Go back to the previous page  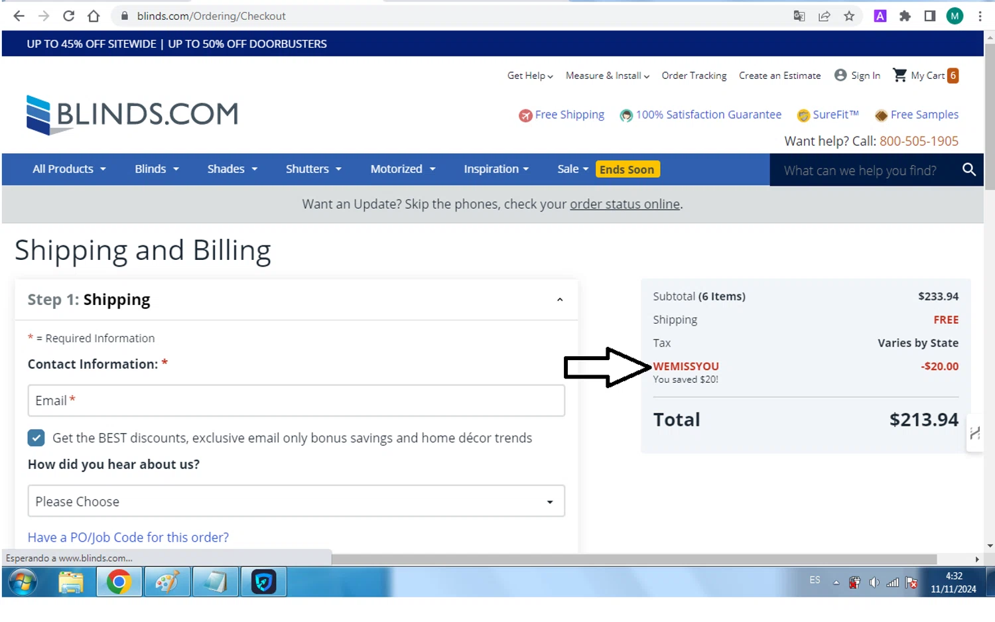[19, 16]
